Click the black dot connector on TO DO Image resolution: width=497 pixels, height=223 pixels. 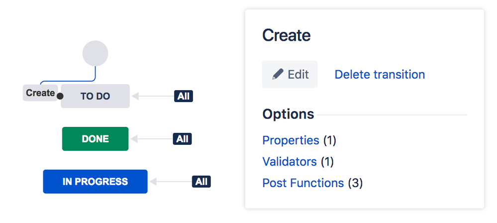(x=60, y=96)
